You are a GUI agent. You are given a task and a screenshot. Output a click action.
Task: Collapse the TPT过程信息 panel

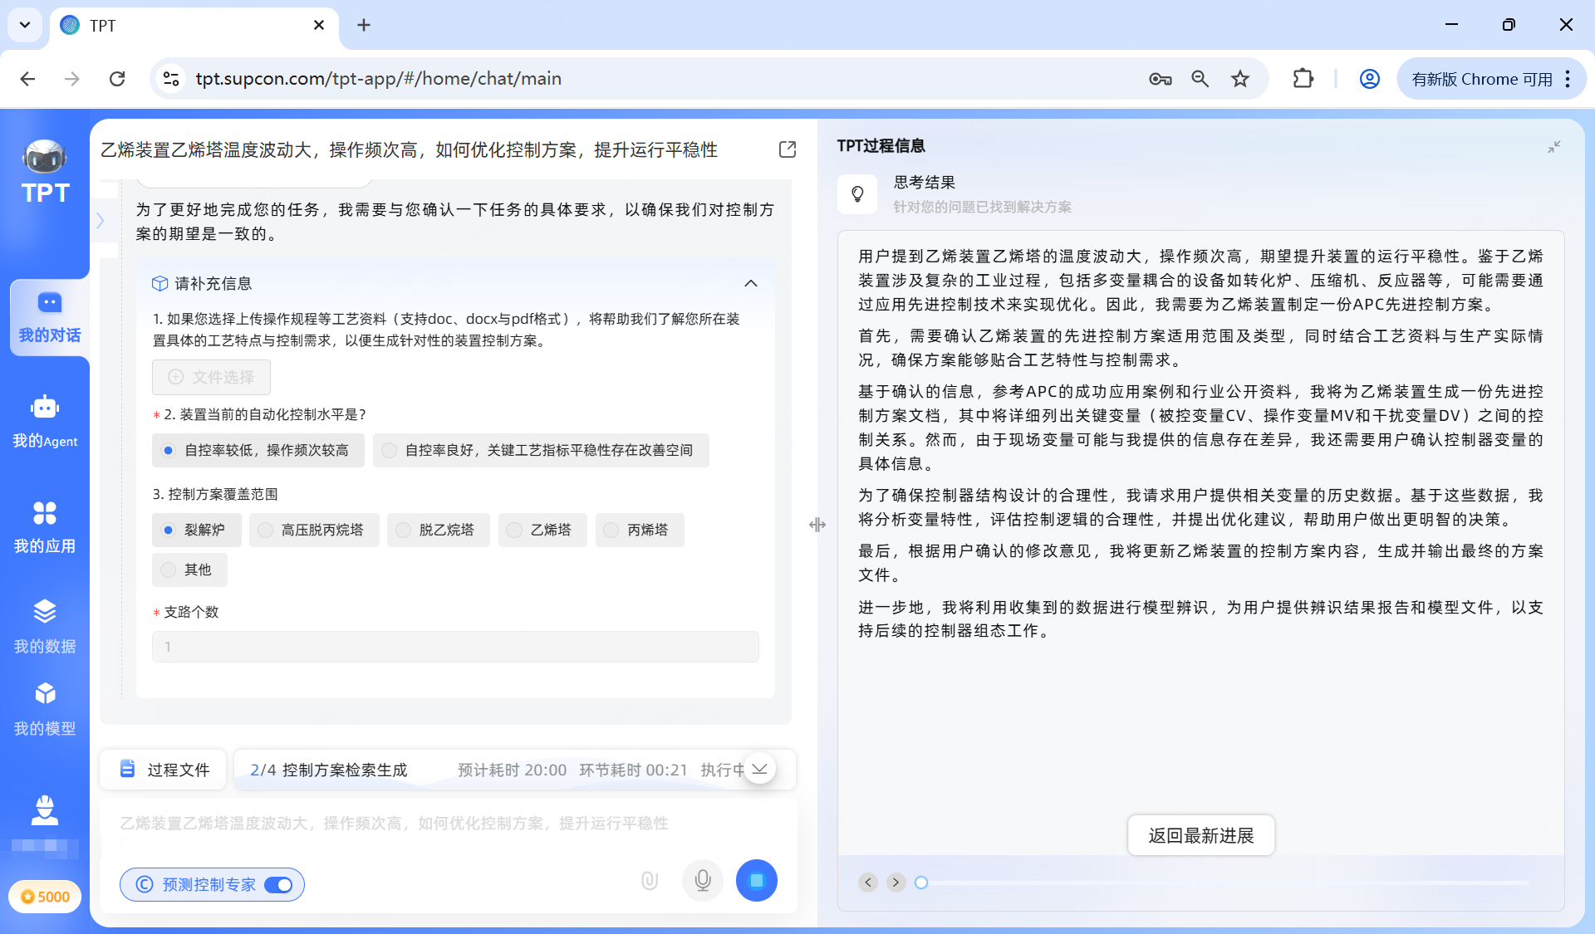click(1554, 147)
